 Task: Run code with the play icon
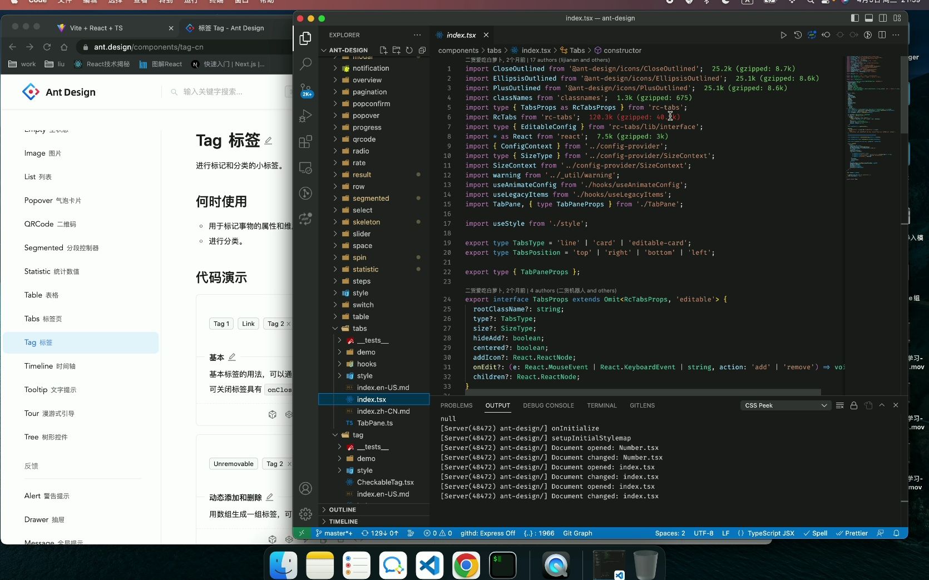tap(783, 35)
